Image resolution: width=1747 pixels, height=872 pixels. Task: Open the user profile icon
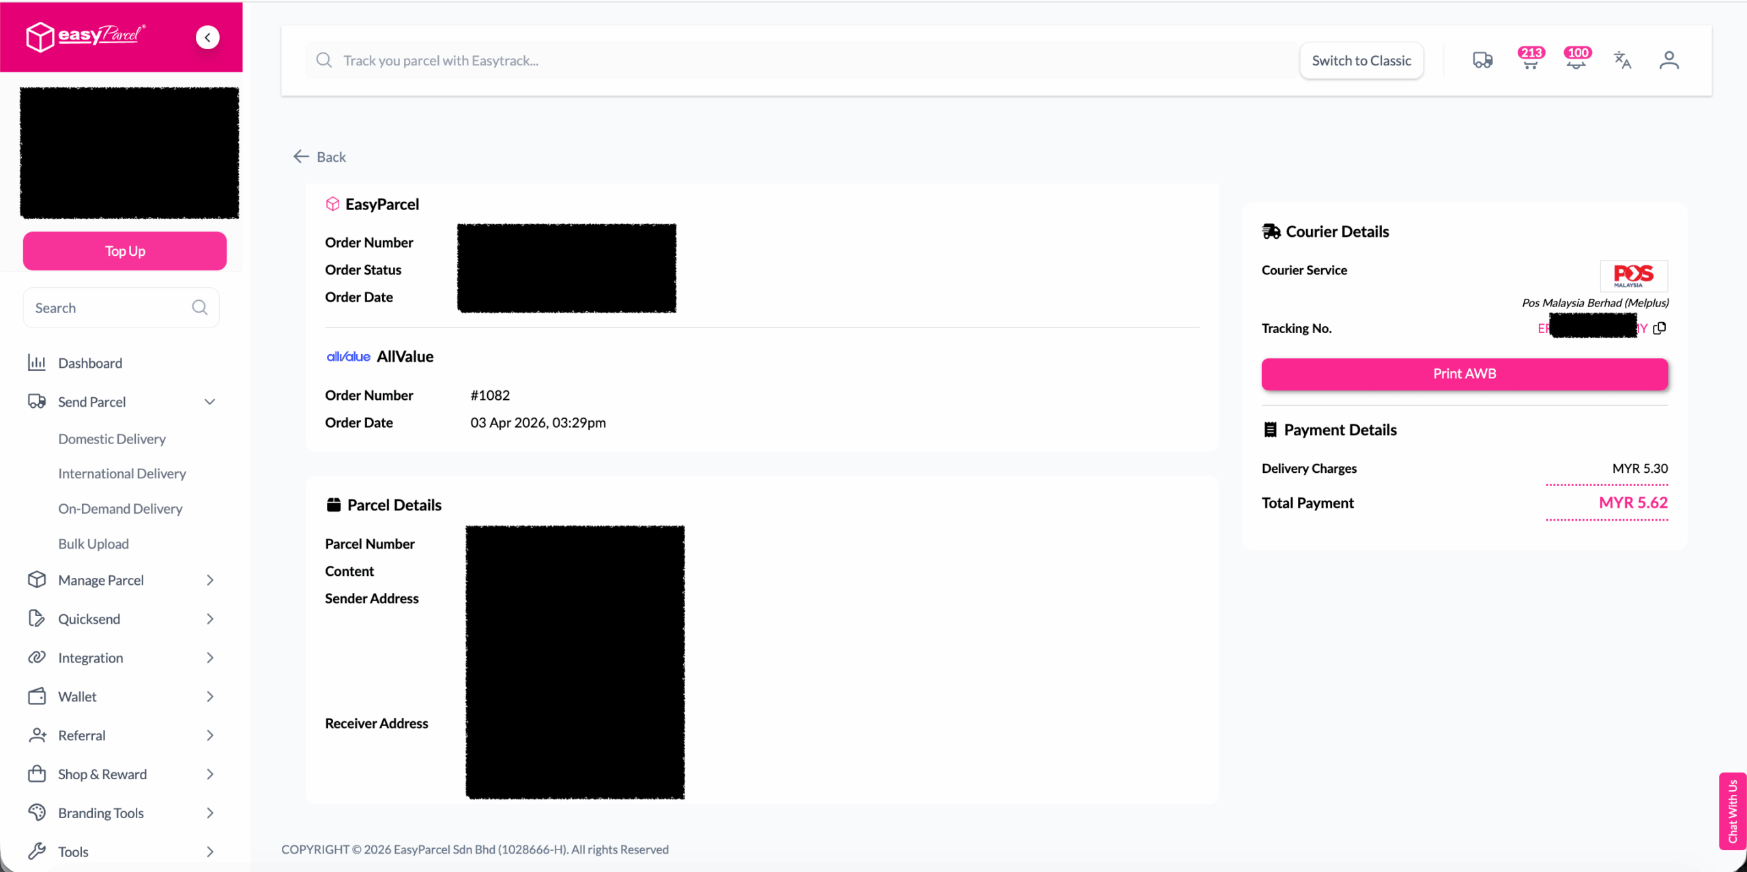1669,60
